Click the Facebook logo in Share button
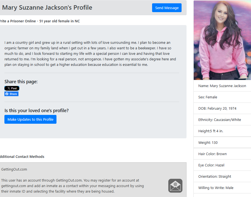Viewport: 251px width, 197px height. [x=7, y=94]
